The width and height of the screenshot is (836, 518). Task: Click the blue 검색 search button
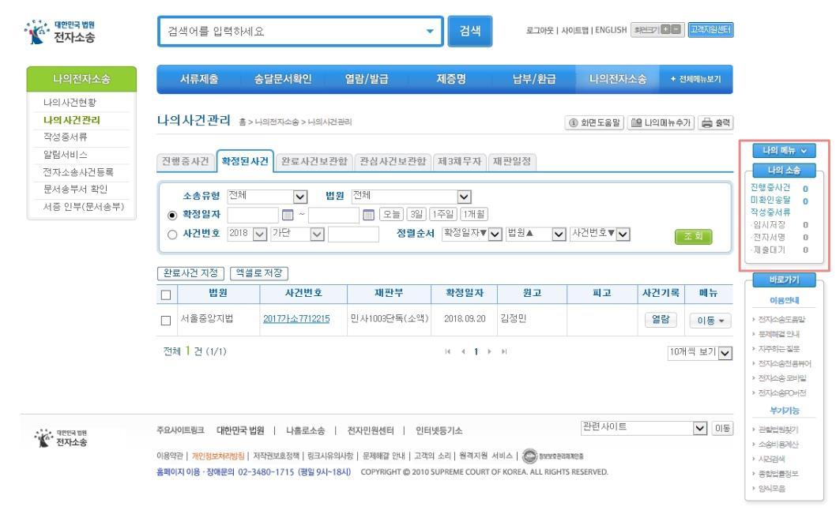(469, 32)
